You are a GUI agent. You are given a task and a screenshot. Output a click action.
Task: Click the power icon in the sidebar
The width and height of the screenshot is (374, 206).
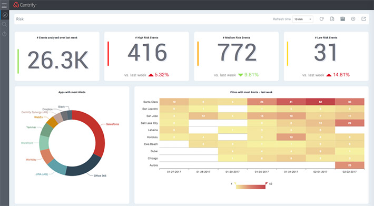click(4, 34)
